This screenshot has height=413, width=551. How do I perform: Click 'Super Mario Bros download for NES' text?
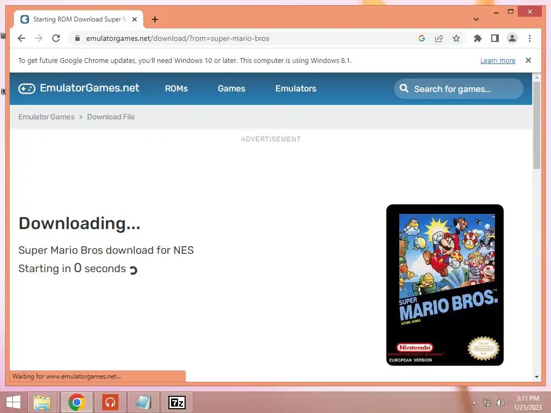pos(106,250)
